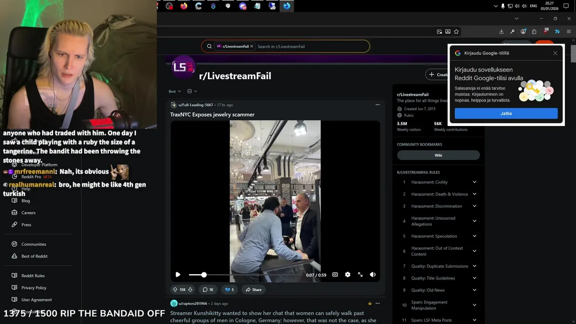Click the search magnifier icon
The image size is (576, 324).
209,46
